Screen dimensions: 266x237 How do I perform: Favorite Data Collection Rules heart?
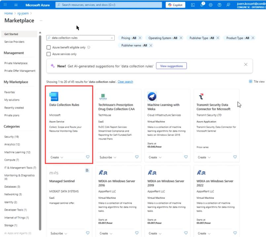(x=88, y=157)
